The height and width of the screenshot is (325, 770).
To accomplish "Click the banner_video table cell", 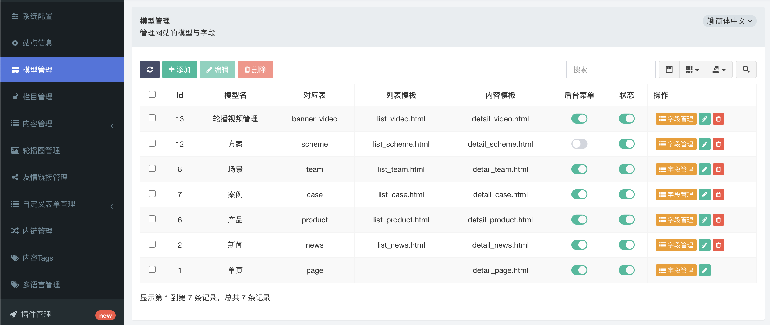I will (315, 119).
